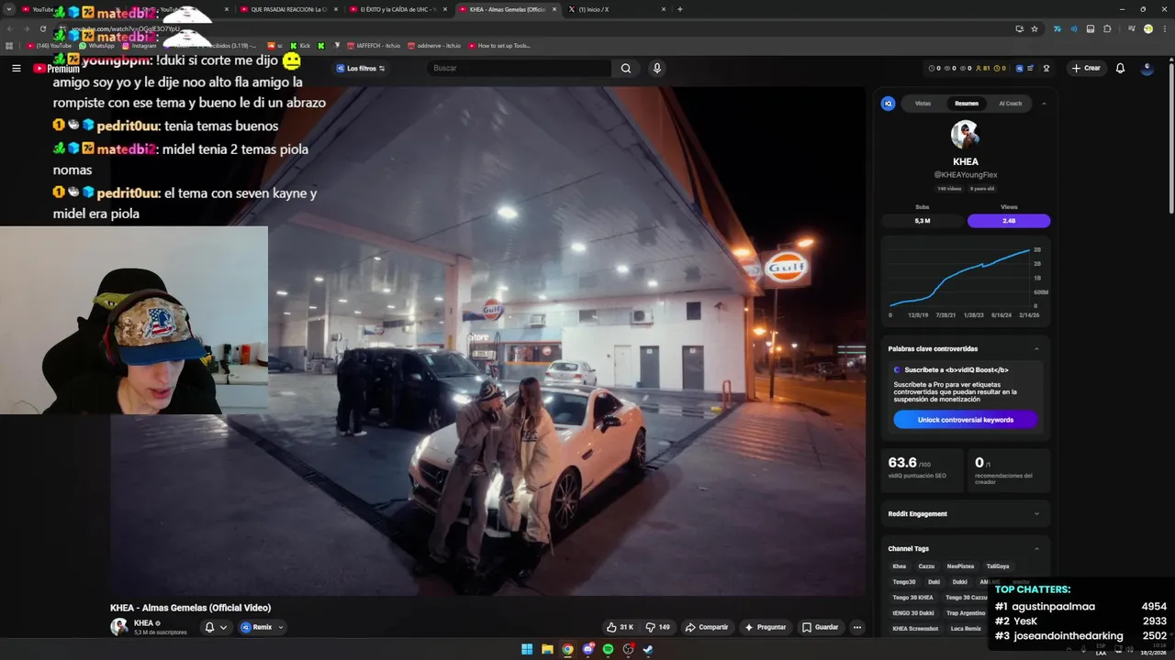Click Unlock controversial keywords button
The height and width of the screenshot is (660, 1175).
click(965, 420)
